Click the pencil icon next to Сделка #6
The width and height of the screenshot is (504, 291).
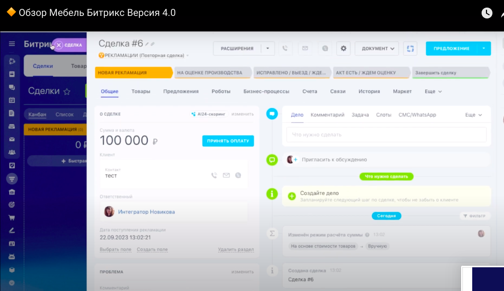[147, 44]
